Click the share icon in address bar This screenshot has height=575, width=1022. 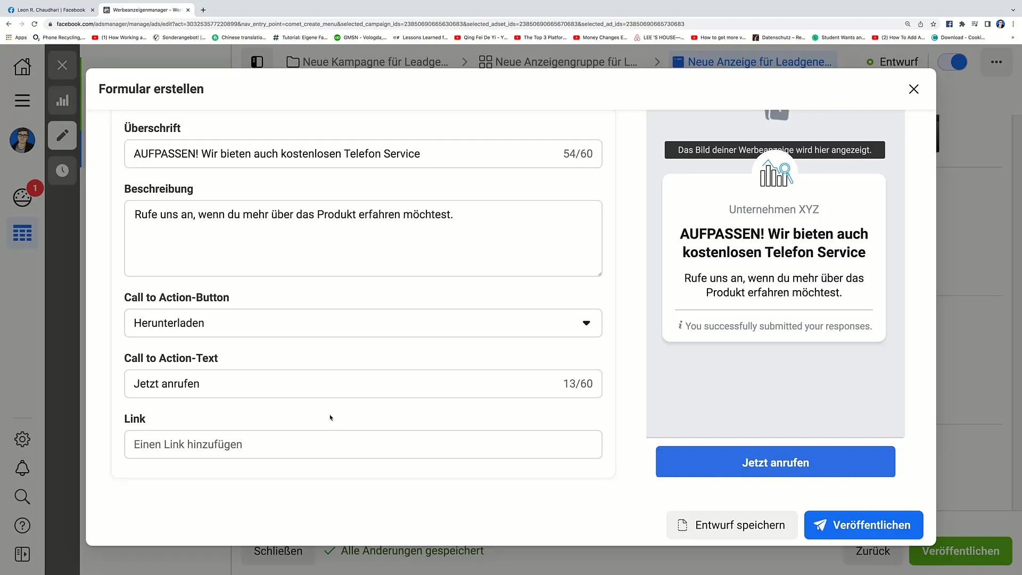tap(920, 24)
